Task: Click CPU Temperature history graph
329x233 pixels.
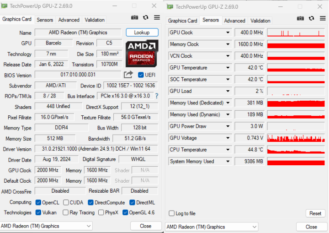Action: (296, 150)
